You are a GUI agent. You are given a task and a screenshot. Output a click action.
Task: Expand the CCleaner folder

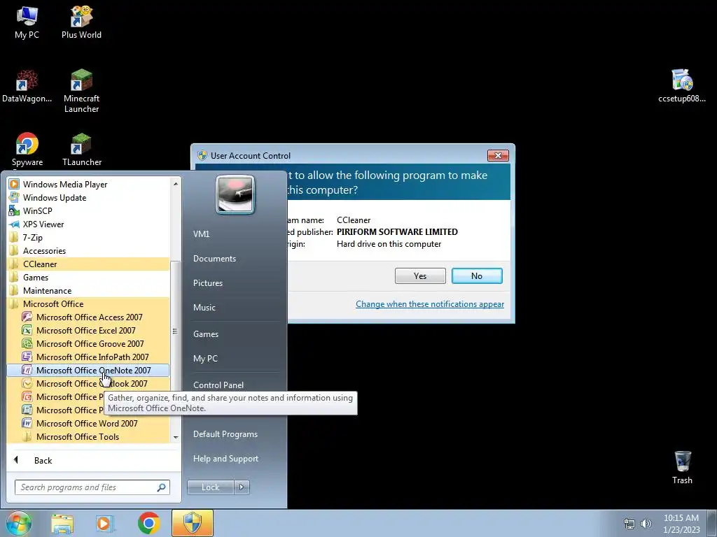pyautogui.click(x=88, y=264)
